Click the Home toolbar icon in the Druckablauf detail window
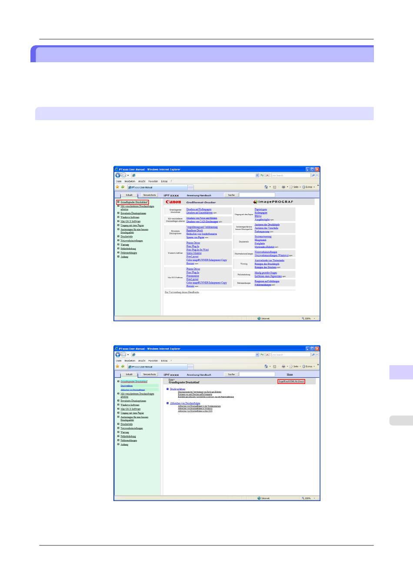This screenshot has height=585, width=413. pos(266,366)
